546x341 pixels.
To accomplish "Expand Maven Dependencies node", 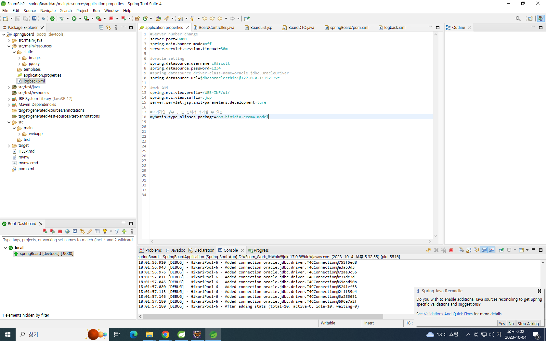I will 9,105.
